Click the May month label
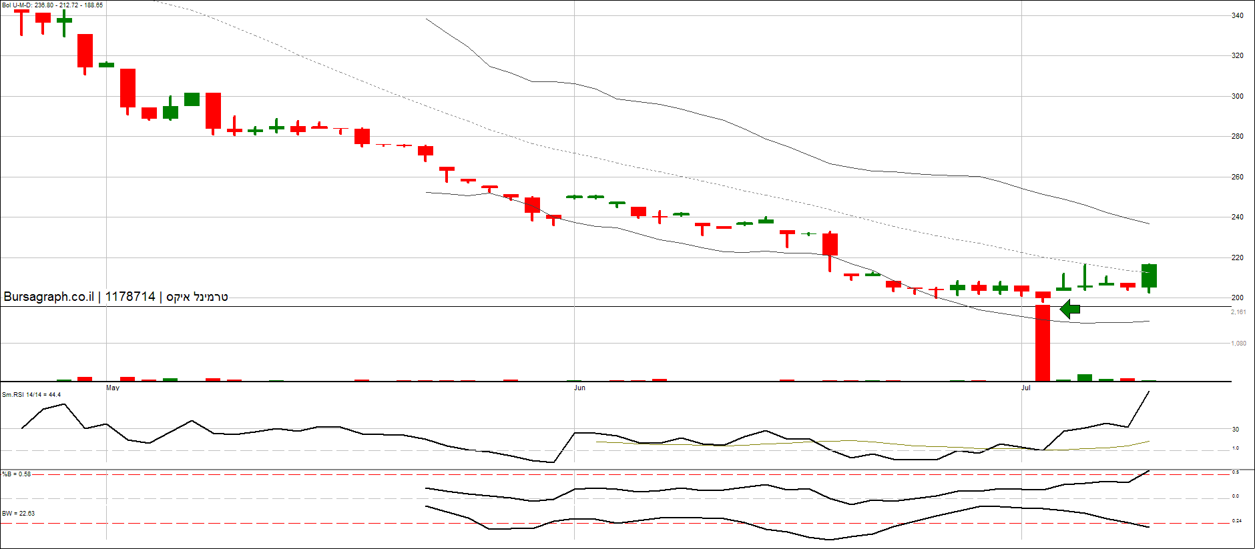Image resolution: width=1255 pixels, height=549 pixels. coord(113,388)
